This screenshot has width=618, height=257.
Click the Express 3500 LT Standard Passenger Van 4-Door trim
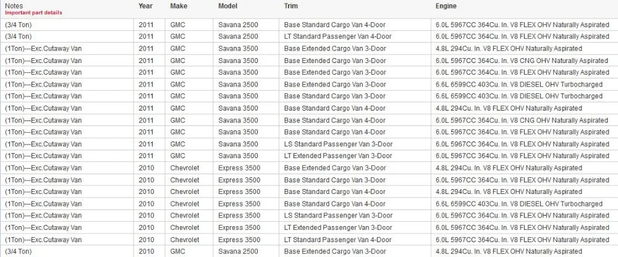(x=338, y=240)
